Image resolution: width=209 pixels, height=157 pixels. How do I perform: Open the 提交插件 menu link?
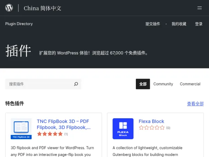coord(153,24)
